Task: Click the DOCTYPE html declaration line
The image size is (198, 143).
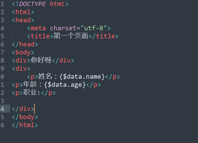Action: (40, 4)
